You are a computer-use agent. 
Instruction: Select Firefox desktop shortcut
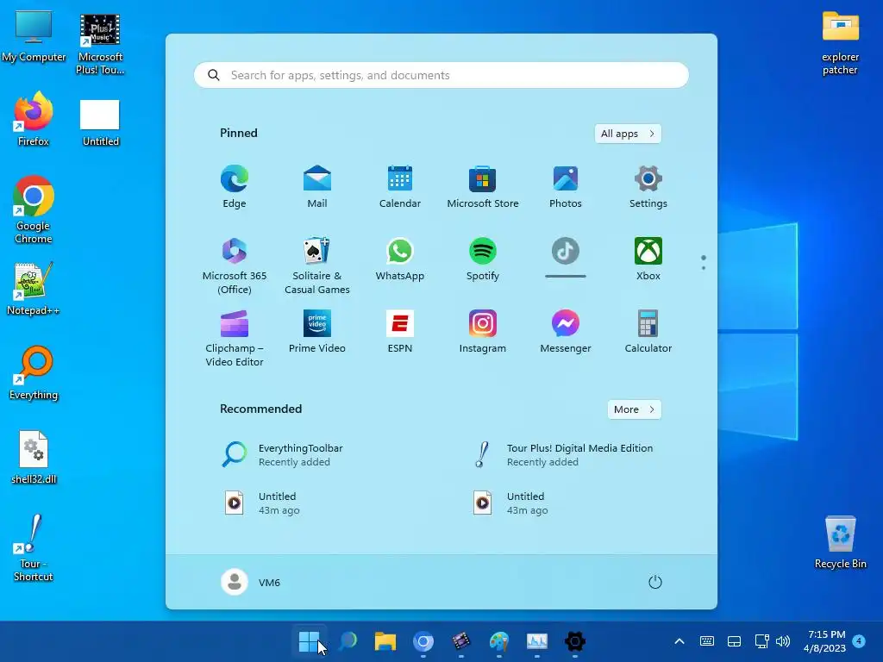pos(34,119)
